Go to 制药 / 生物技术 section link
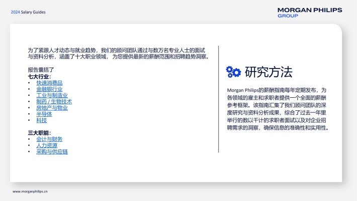Screen dimensions: 357x201 [x=54, y=102]
